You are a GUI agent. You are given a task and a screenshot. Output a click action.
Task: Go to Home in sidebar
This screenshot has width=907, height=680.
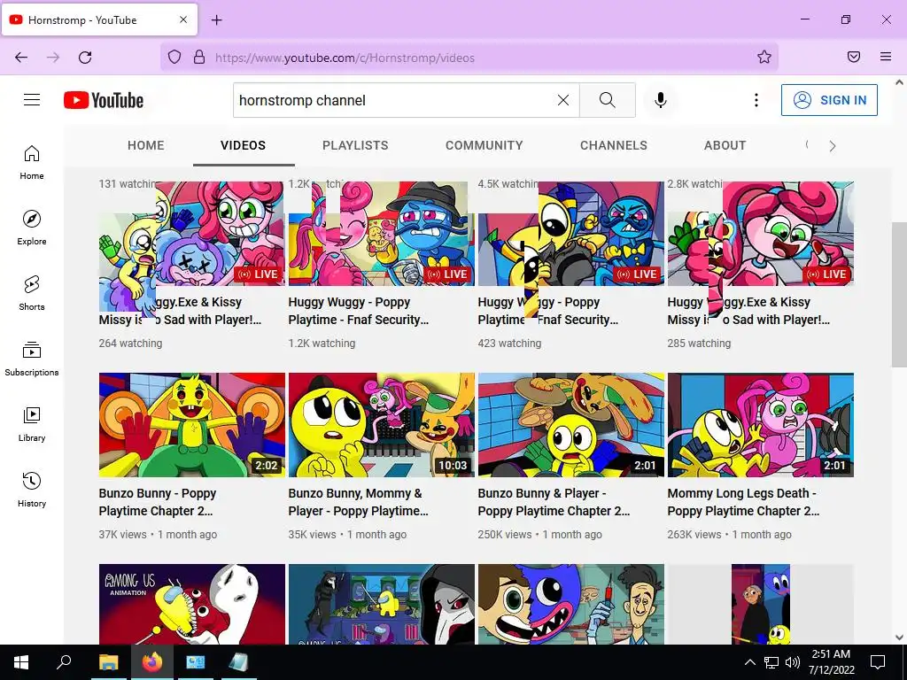(32, 162)
